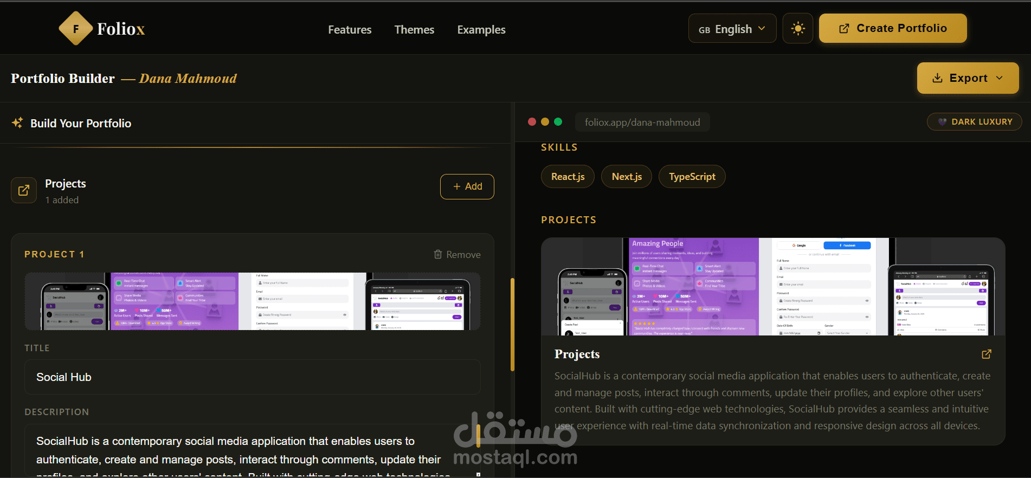
Task: Select the Next.js skill tag
Action: click(x=627, y=177)
